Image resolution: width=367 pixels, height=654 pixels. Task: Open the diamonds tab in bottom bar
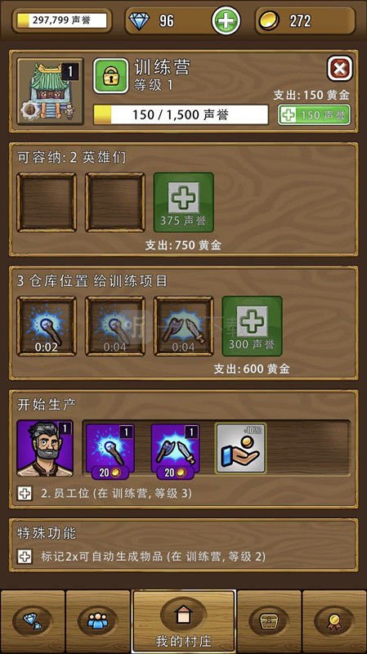click(33, 621)
